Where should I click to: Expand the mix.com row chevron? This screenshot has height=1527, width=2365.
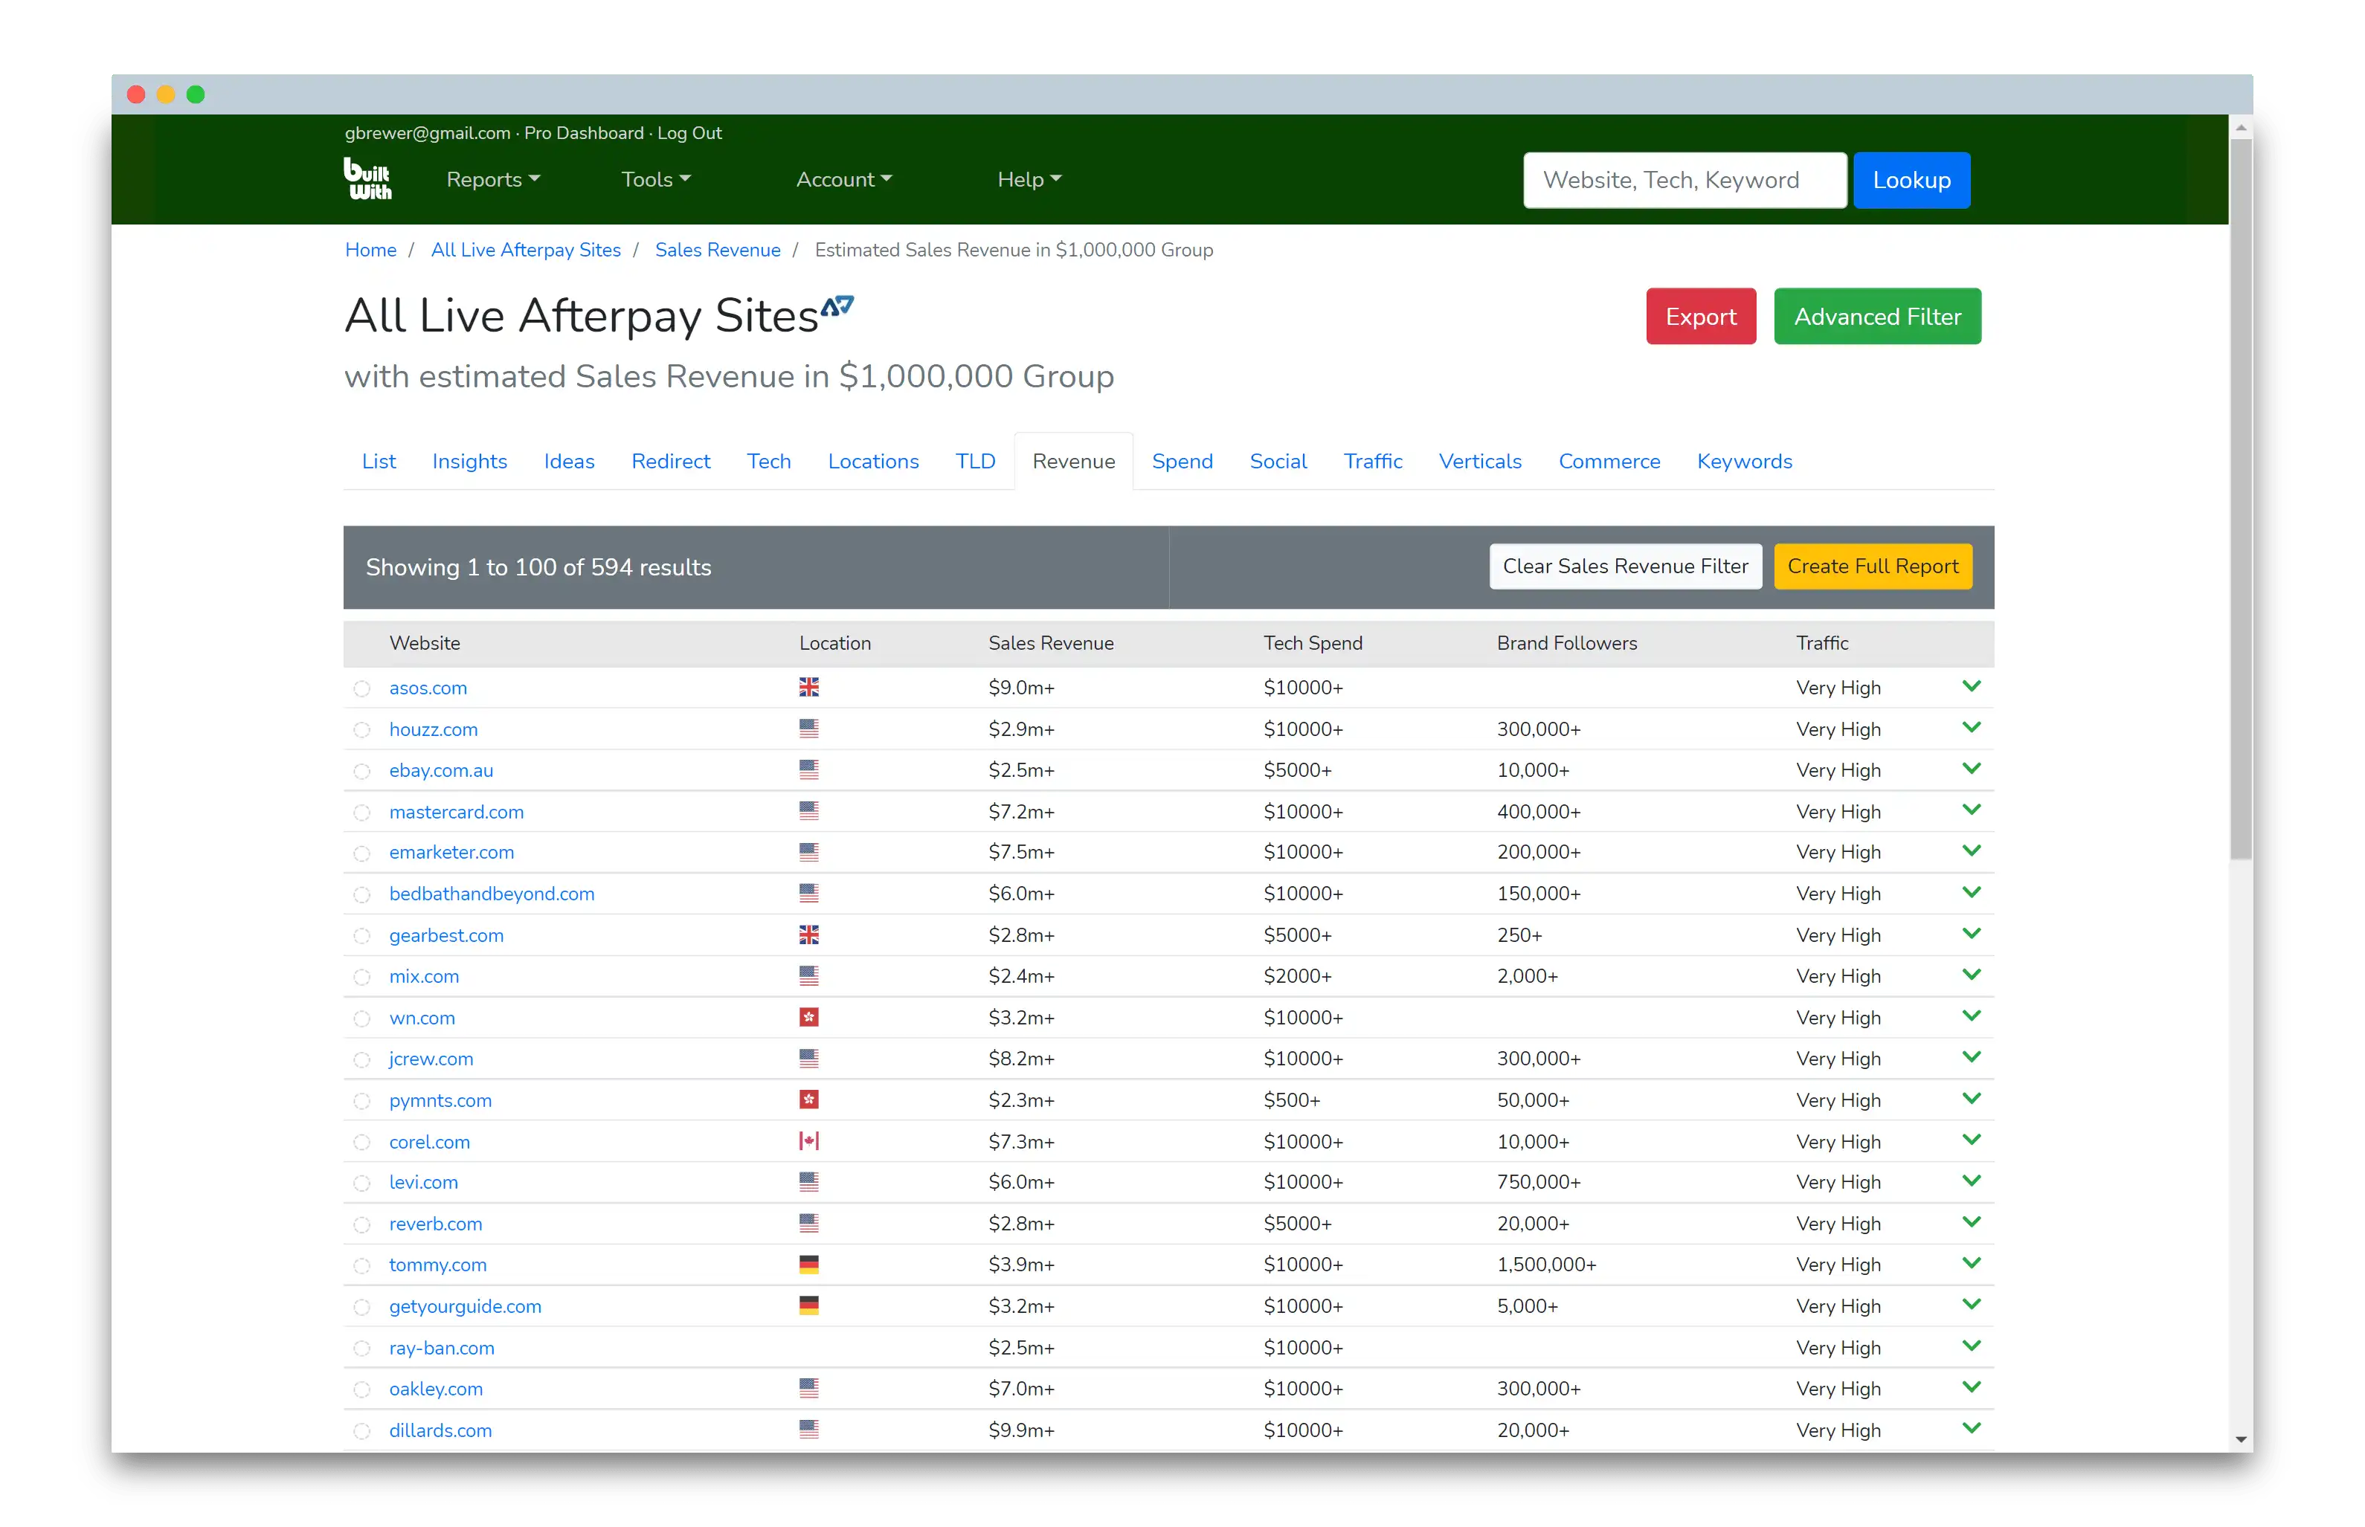click(1972, 975)
